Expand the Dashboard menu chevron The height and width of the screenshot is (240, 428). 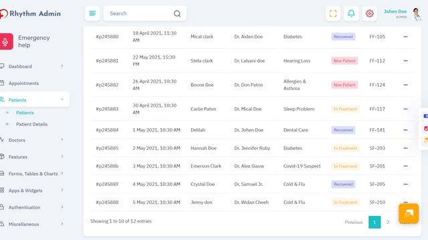tap(62, 66)
